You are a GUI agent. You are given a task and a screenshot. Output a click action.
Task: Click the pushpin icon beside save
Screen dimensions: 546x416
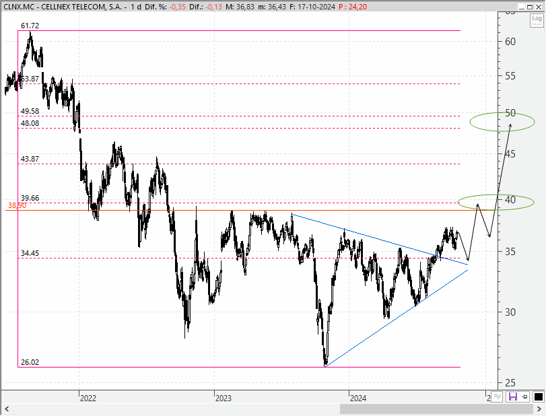point(525,396)
